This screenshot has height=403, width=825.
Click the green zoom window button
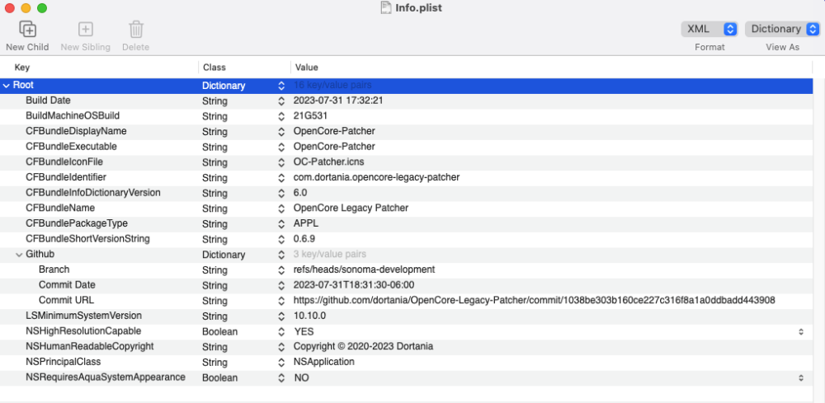(x=42, y=8)
